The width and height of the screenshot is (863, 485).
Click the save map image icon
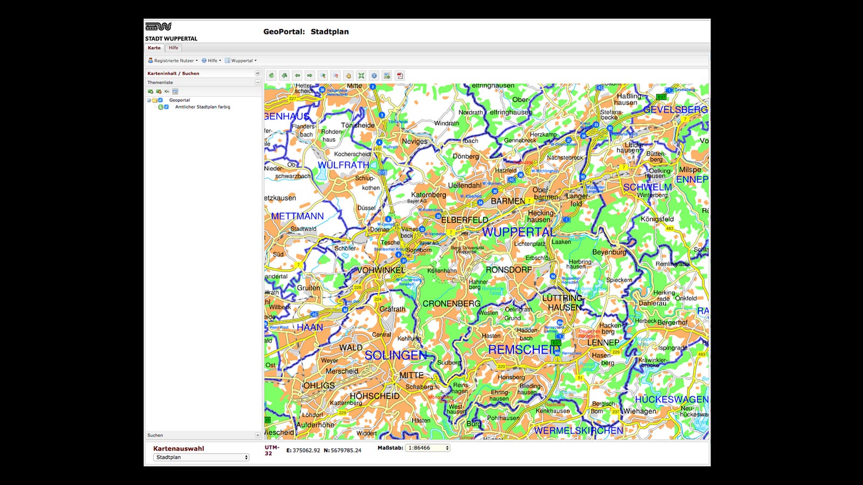click(387, 75)
